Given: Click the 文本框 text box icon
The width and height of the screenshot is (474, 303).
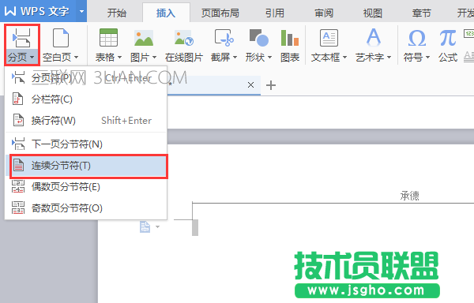Looking at the screenshot, I should pos(329,38).
